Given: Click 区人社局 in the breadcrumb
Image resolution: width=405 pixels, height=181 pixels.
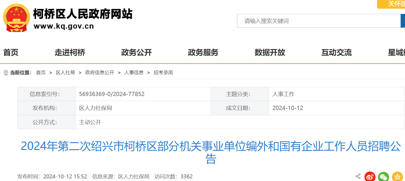Looking at the screenshot, I should tap(65, 73).
